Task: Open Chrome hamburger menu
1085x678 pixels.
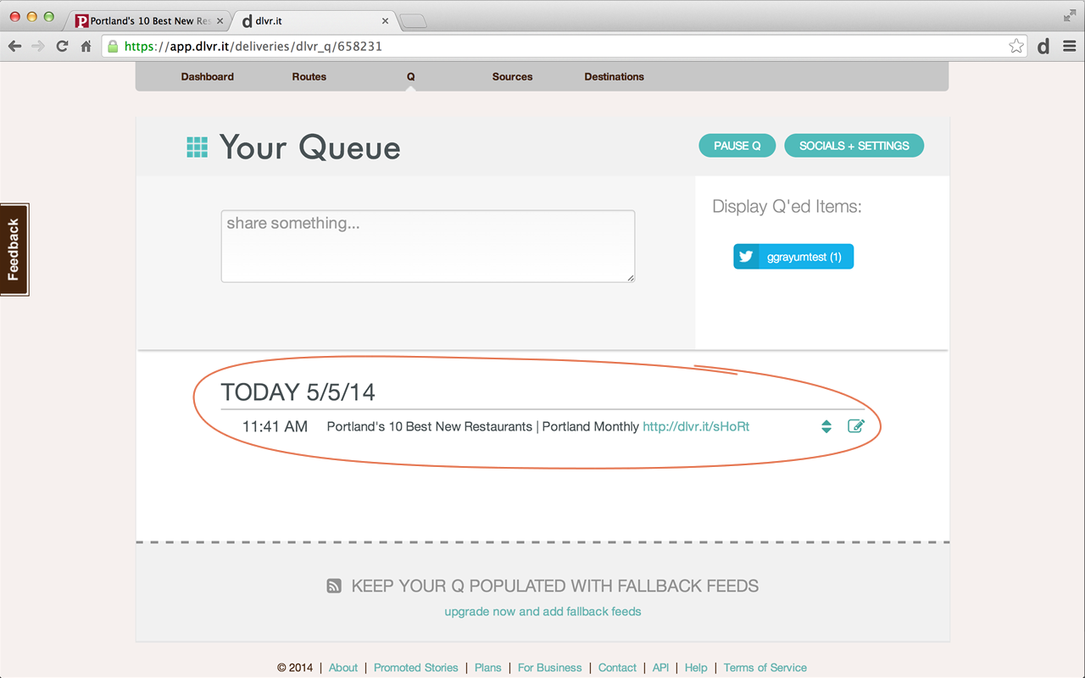Action: coord(1069,47)
